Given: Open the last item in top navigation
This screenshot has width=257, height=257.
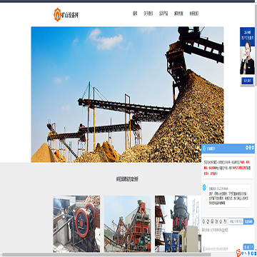Looking at the screenshot, I should [x=194, y=14].
